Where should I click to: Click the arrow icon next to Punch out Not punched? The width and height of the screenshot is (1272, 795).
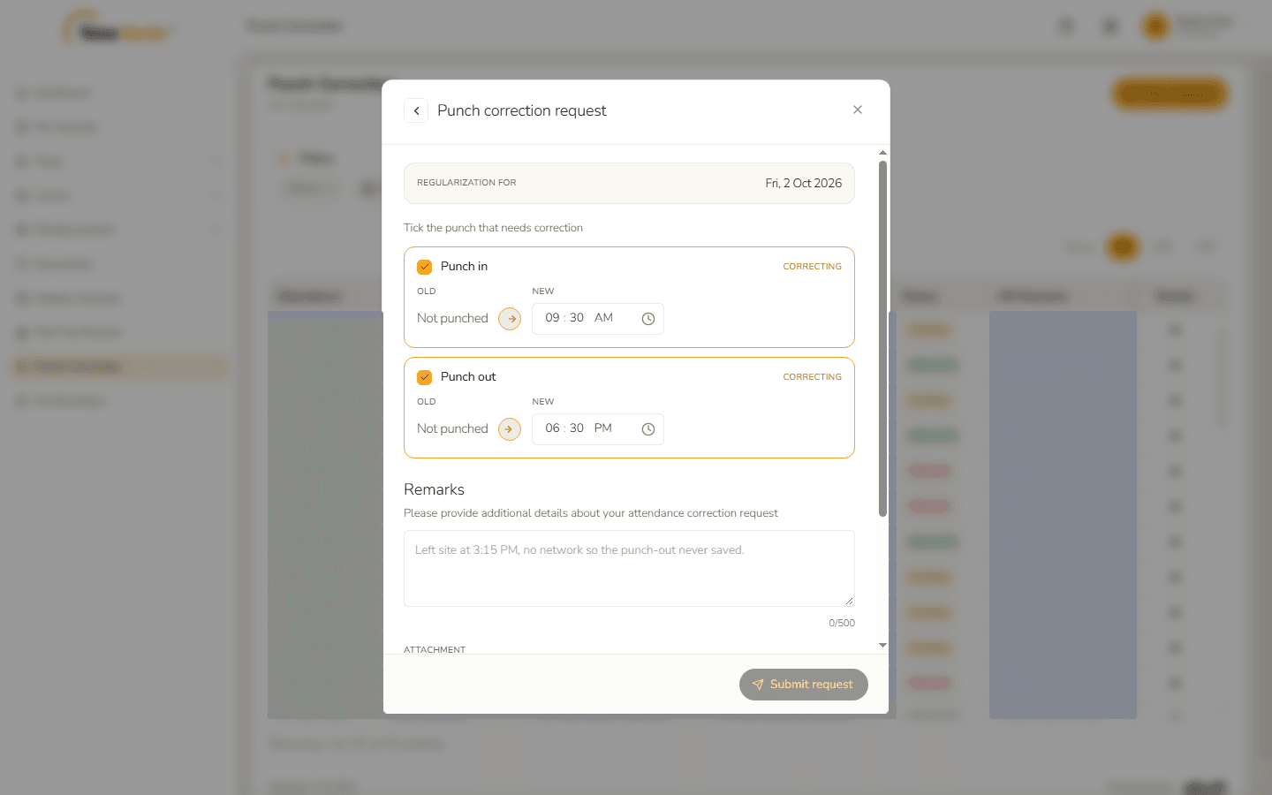tap(510, 429)
